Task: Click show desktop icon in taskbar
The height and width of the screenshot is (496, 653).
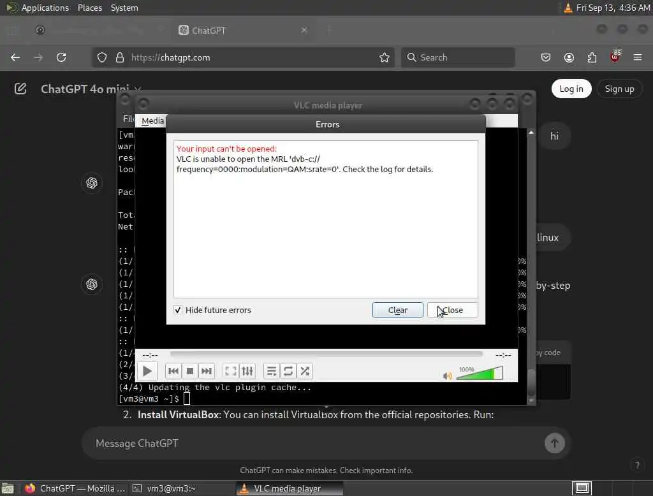Action: coord(8,488)
